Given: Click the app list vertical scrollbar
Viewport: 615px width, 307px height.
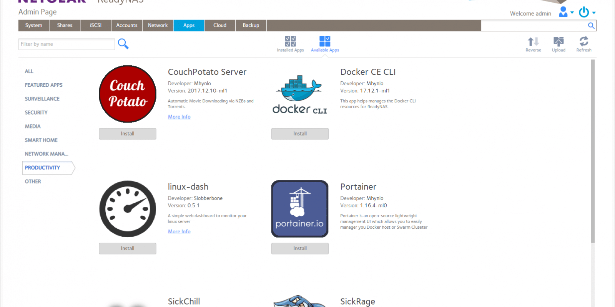Looking at the screenshot, I should click(x=593, y=151).
